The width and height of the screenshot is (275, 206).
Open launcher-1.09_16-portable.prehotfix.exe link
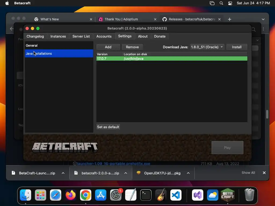coord(114,164)
